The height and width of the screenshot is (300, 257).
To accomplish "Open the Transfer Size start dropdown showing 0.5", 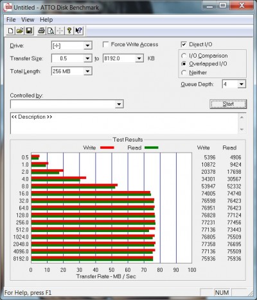I will coord(87,58).
